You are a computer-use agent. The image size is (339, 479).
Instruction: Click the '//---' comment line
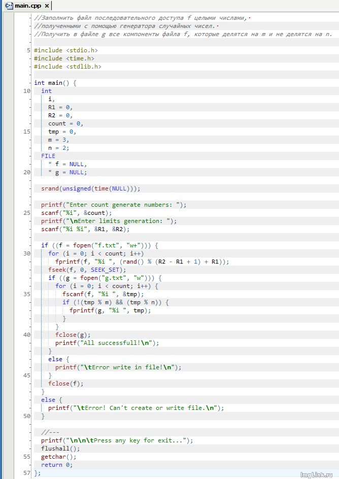50,432
